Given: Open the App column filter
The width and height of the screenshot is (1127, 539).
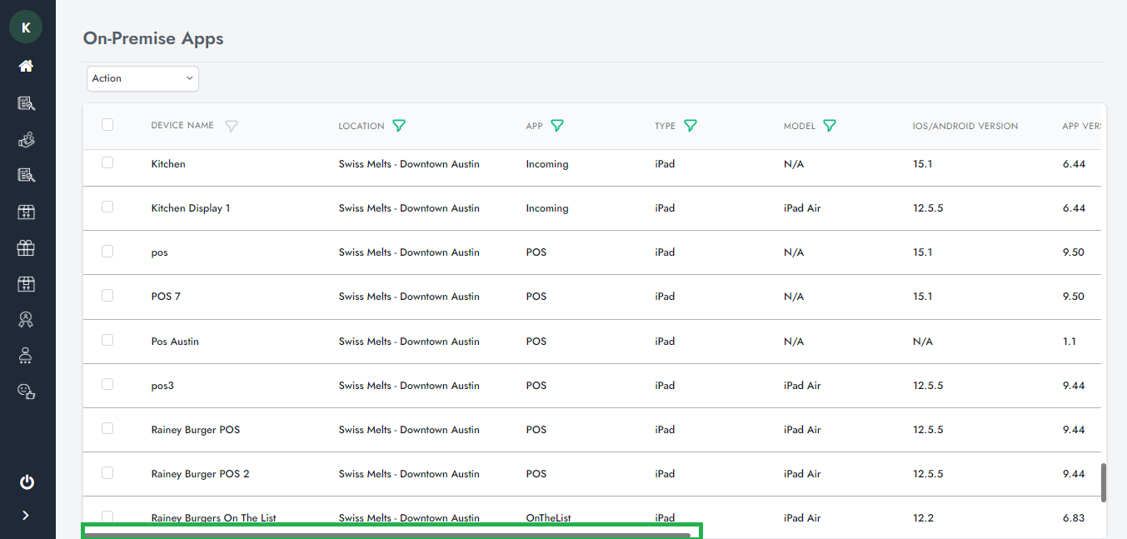Looking at the screenshot, I should [x=557, y=126].
